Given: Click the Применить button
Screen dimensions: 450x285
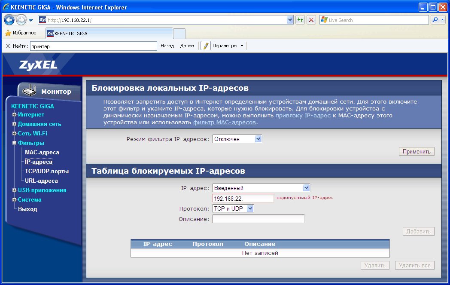Looking at the screenshot, I should 417,151.
